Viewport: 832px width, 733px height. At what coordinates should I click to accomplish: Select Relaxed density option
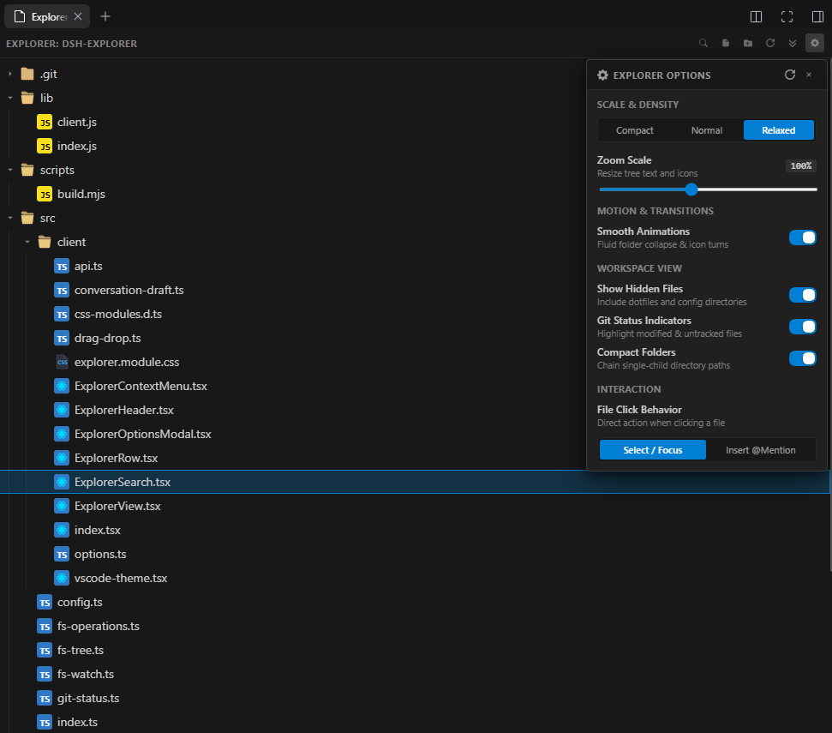tap(778, 130)
